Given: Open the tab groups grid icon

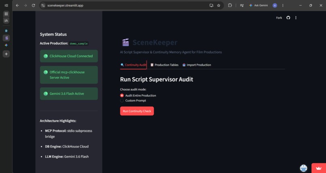Looking at the screenshot, I should point(6,14).
